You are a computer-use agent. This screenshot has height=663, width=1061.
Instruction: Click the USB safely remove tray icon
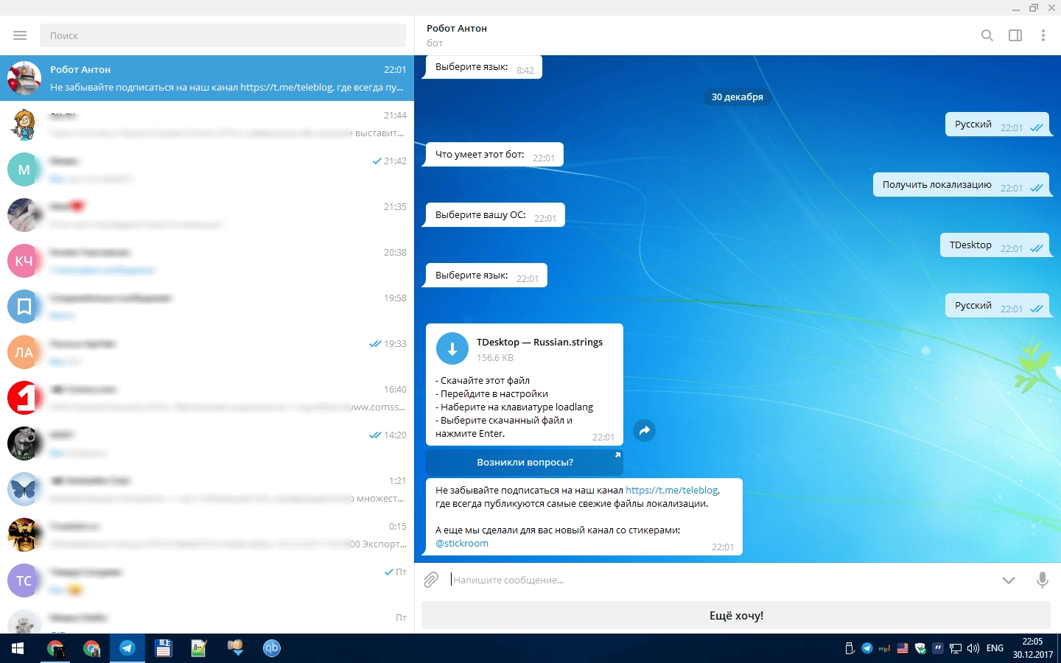tap(850, 648)
